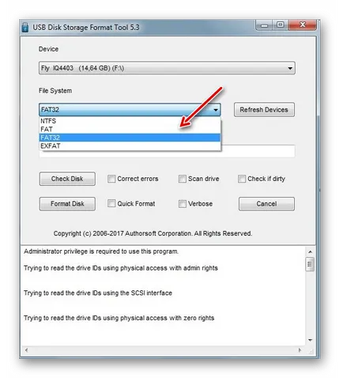Start formatting with Format Disk button
343x378 pixels.
tap(67, 204)
